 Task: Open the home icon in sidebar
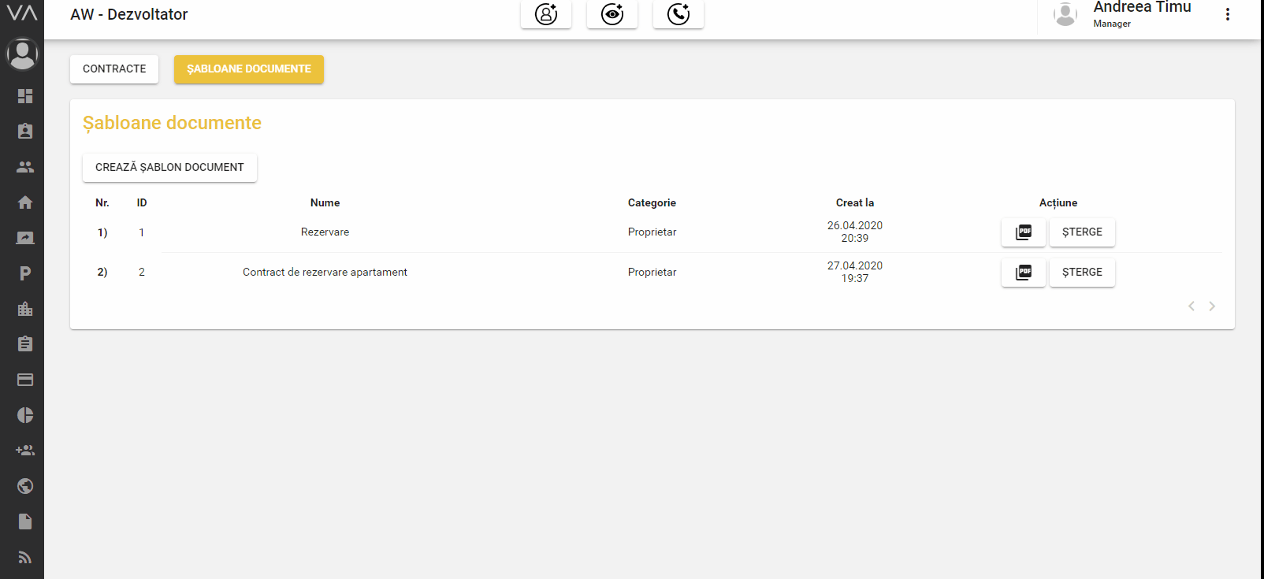25,202
